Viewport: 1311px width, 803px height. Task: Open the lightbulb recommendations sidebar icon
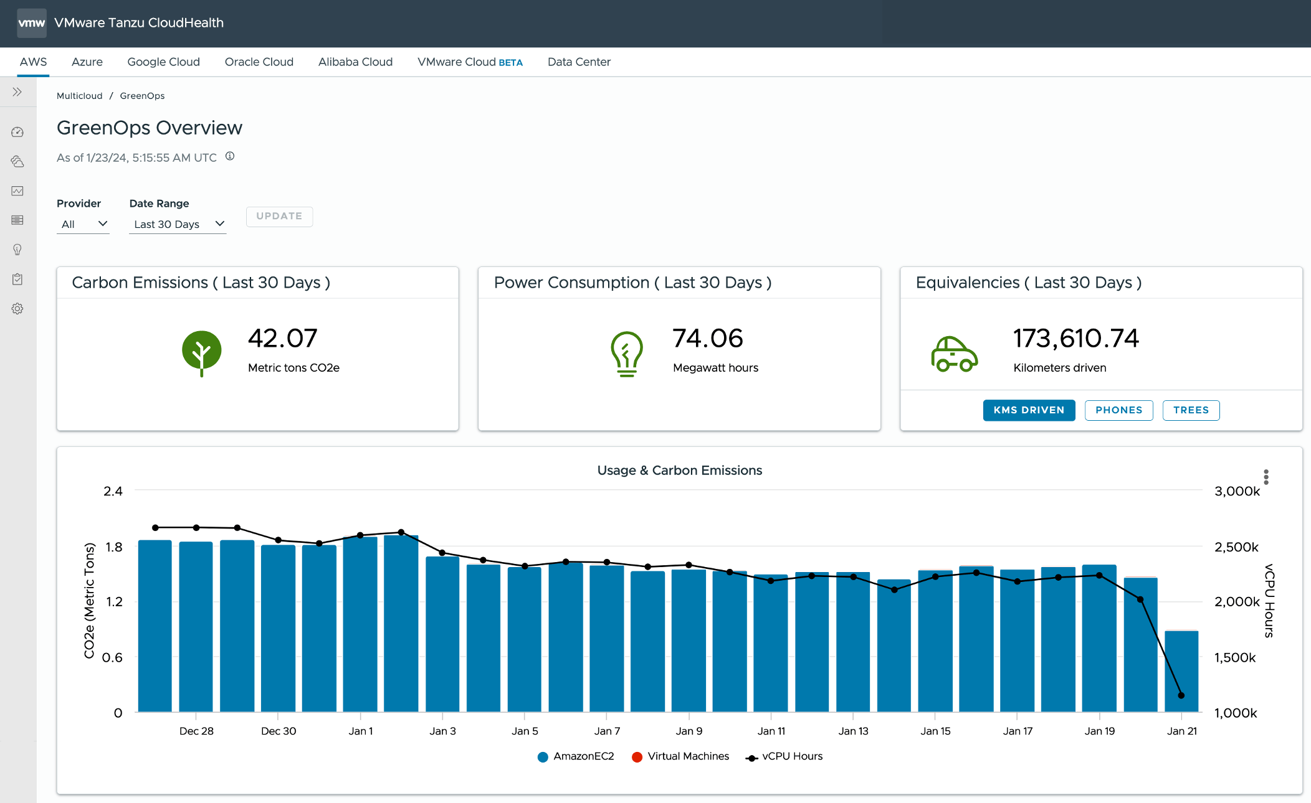coord(17,250)
